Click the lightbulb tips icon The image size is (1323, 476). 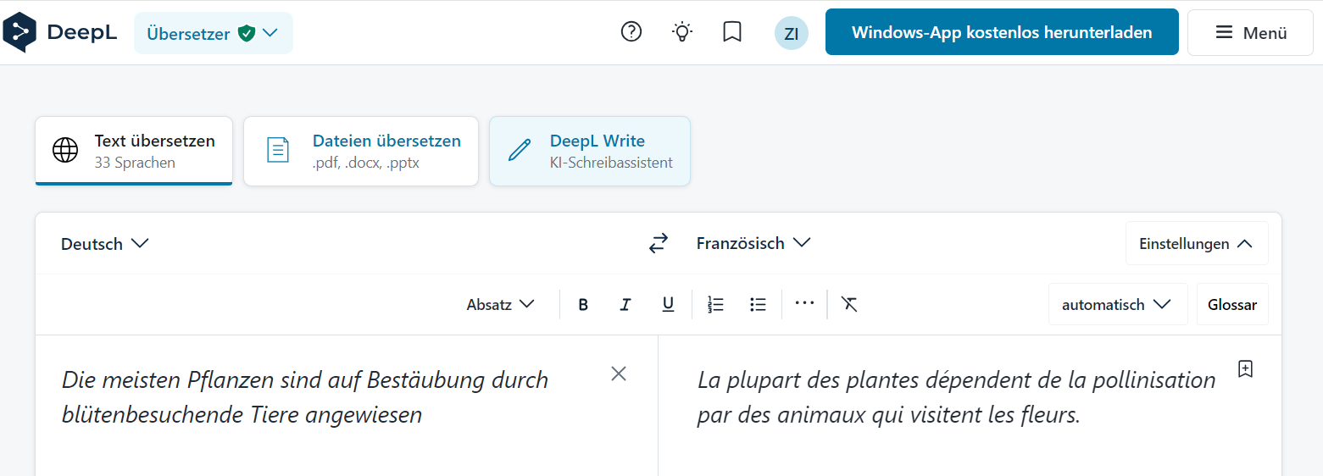682,32
